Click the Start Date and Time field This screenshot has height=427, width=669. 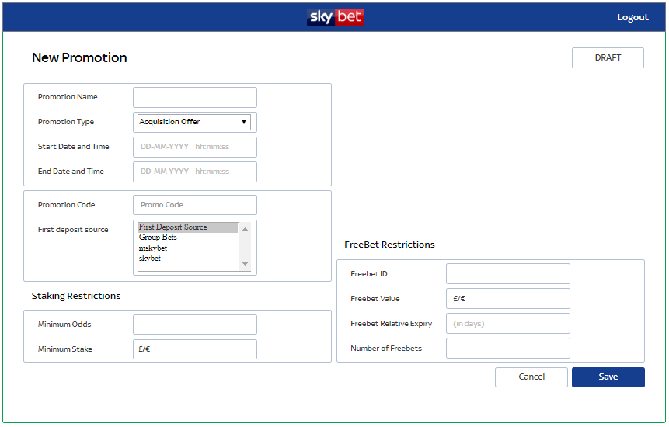[195, 147]
